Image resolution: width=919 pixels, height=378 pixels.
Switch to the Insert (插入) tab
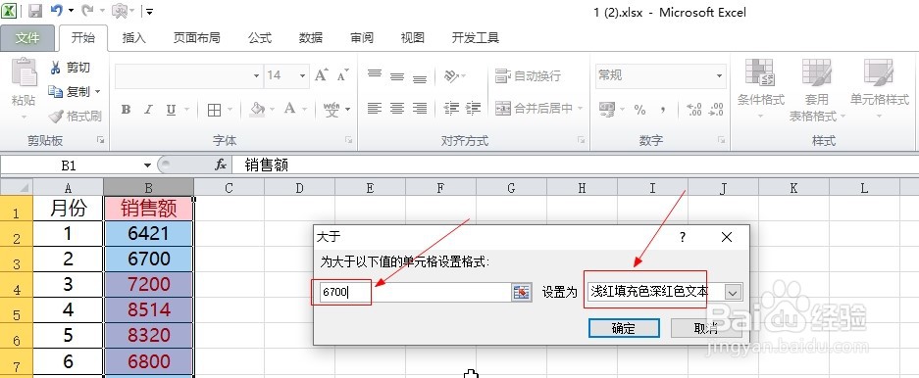click(133, 38)
